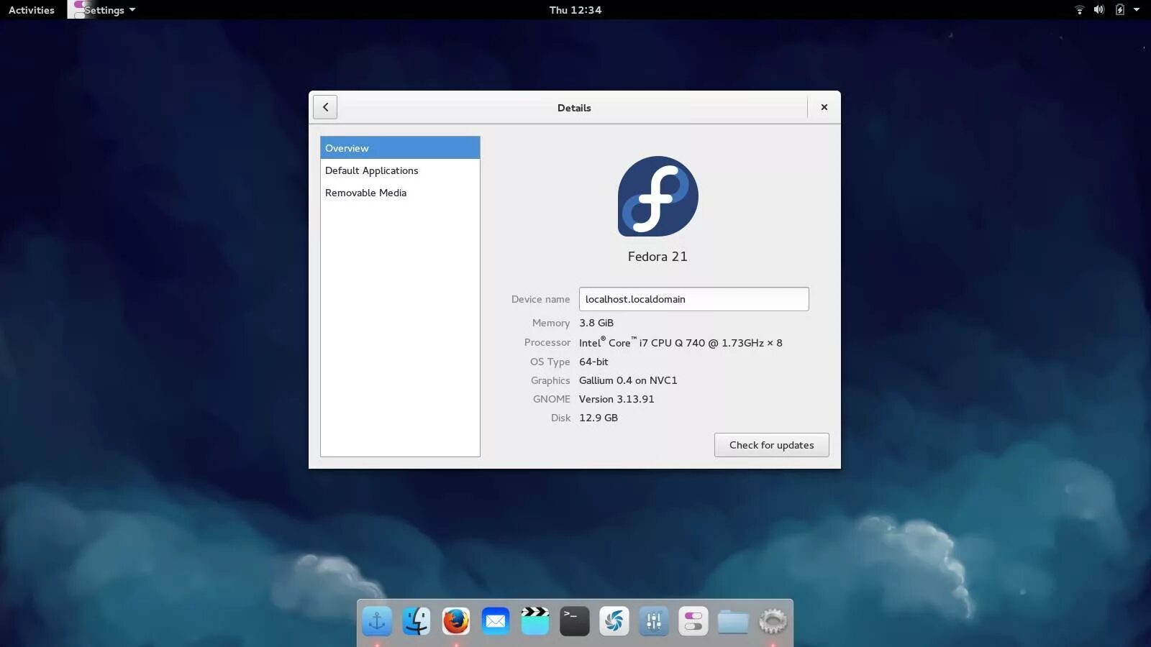Click the Fedora logo image
Viewport: 1151px width, 647px height.
658,196
